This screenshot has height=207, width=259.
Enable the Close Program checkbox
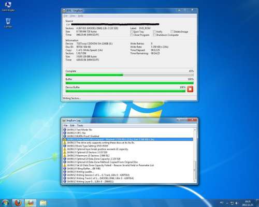pos(132,35)
